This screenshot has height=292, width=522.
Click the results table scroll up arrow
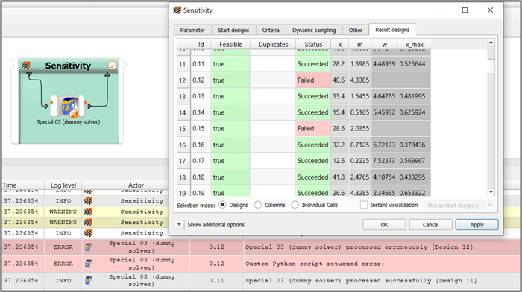pyautogui.click(x=491, y=42)
